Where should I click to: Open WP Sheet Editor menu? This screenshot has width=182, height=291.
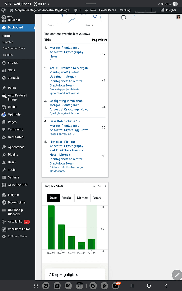click(x=19, y=229)
